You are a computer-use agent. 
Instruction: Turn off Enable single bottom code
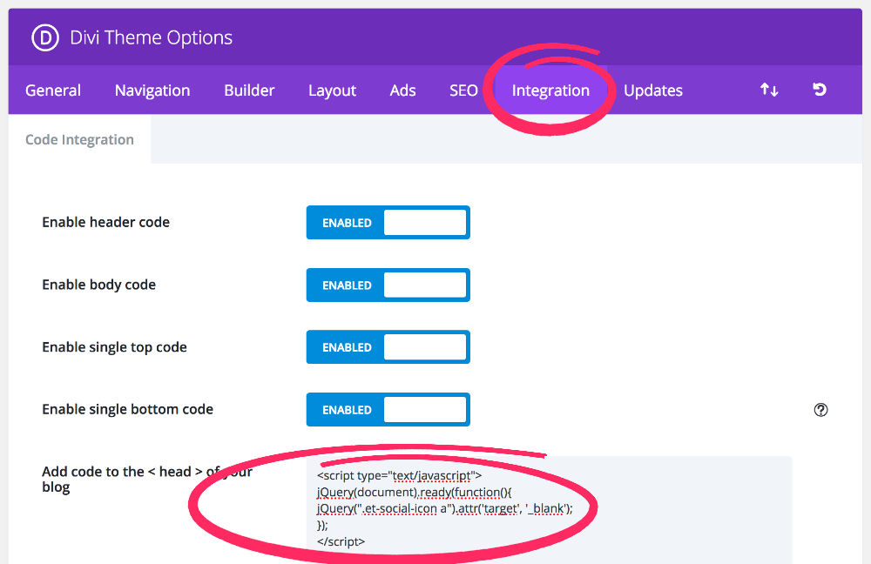[388, 410]
